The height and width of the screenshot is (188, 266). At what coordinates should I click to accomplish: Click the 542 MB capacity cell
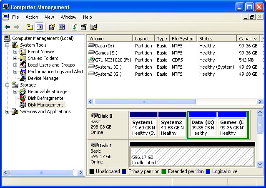[246, 60]
